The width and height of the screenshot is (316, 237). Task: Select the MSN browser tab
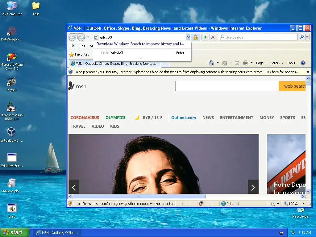pyautogui.click(x=114, y=64)
